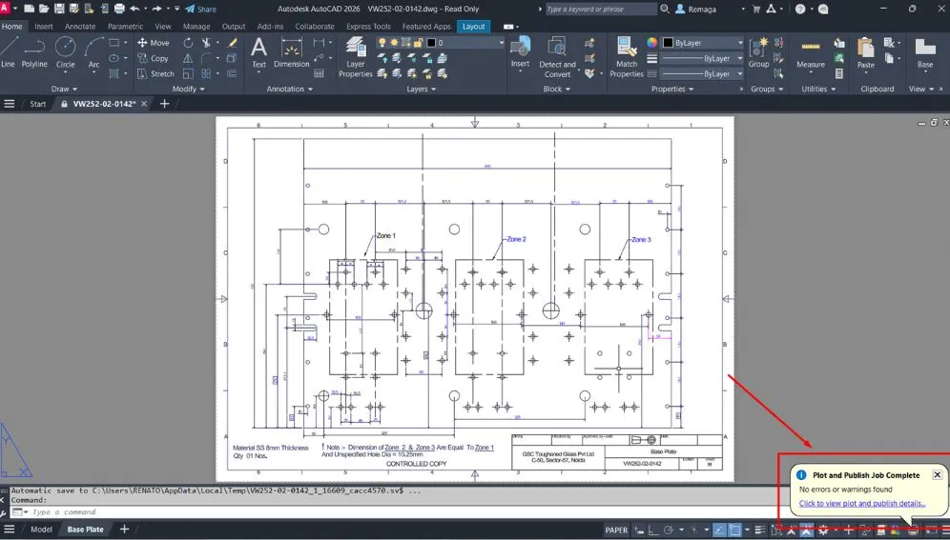Click the Match Properties tool
Viewport: 950px width, 540px height.
coord(627,55)
